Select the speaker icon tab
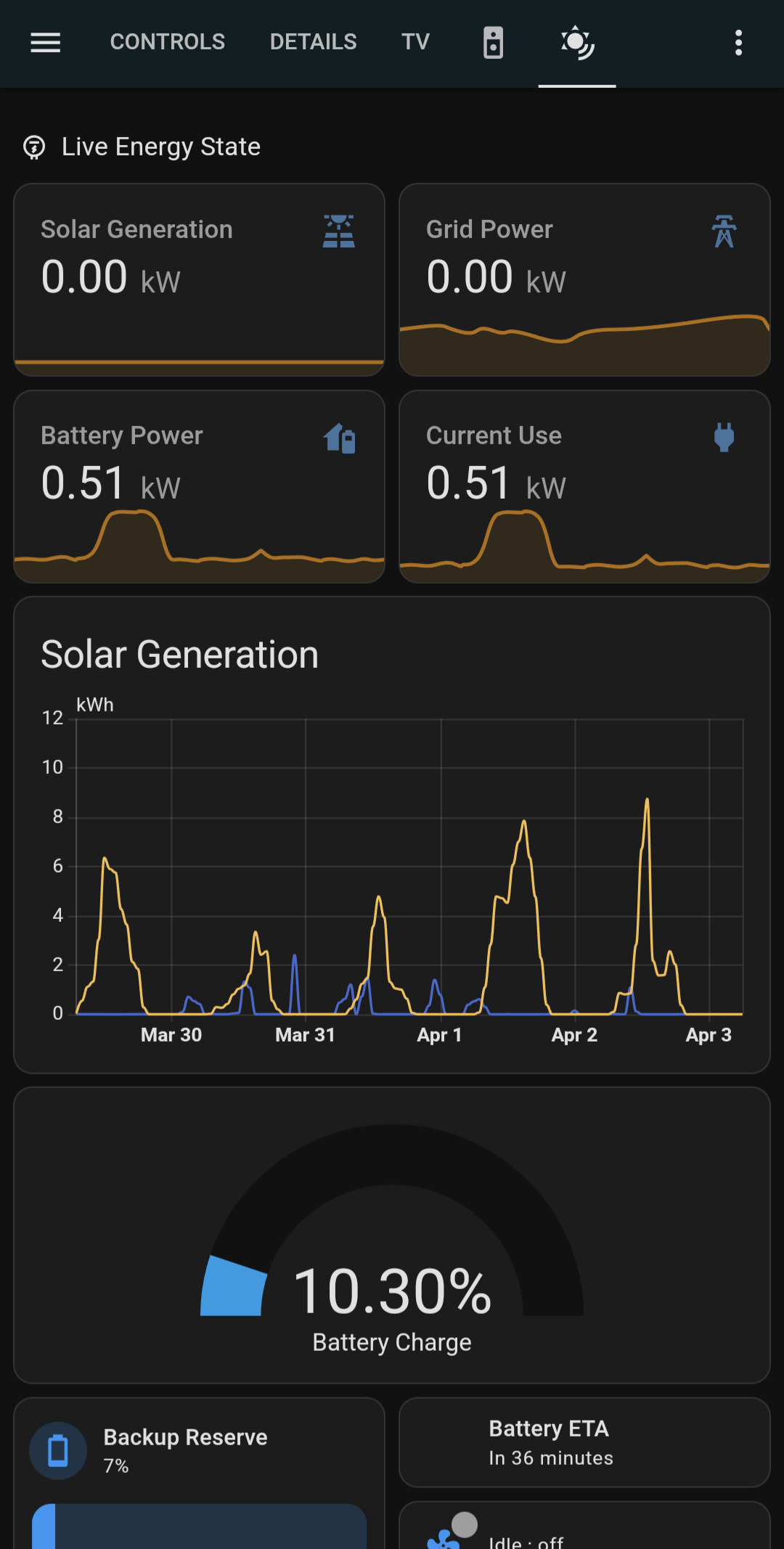Viewport: 784px width, 1549px height. coord(493,43)
